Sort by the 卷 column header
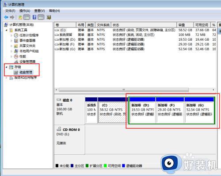The image size is (221, 176). (65, 25)
